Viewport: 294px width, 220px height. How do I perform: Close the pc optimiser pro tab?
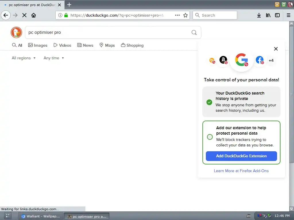pyautogui.click(x=59, y=5)
